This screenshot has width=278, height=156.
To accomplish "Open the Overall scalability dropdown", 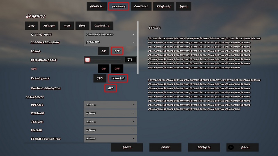I will click(110, 105).
